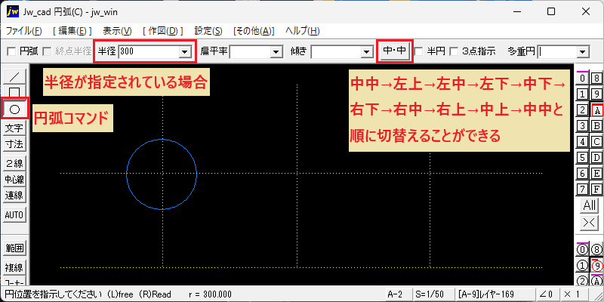Screen dimensions: 604x302
Task: Select the 中心線 centerline tool
Action: coord(14,179)
